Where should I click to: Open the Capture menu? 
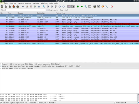point(21,3)
